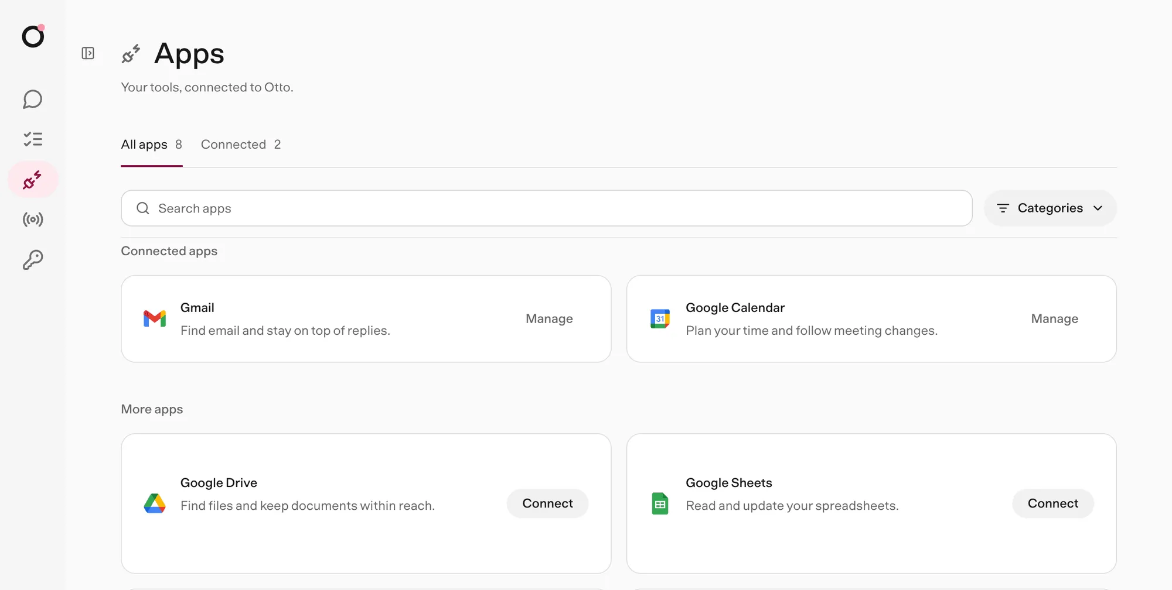Focus the Search apps field

pyautogui.click(x=547, y=208)
